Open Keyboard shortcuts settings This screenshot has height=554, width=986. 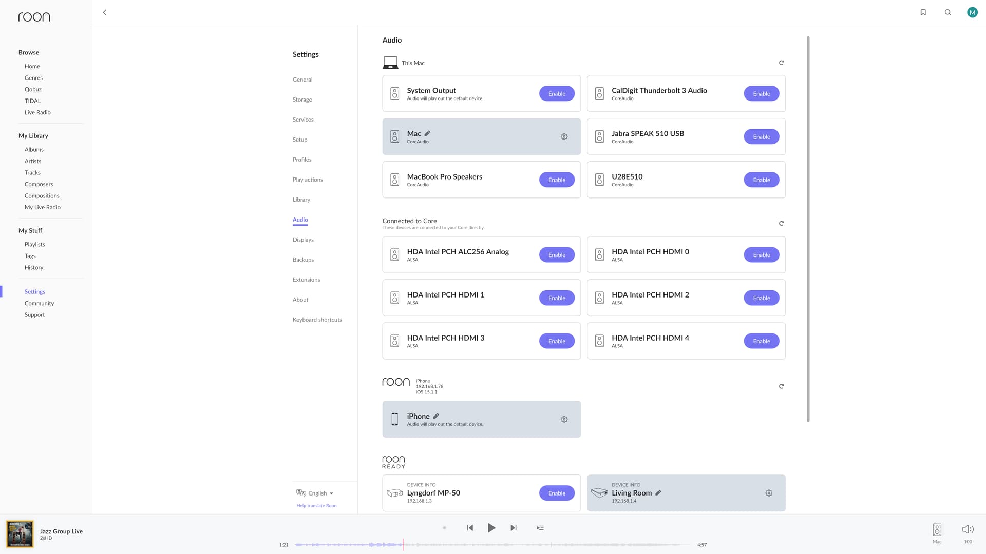(x=317, y=320)
